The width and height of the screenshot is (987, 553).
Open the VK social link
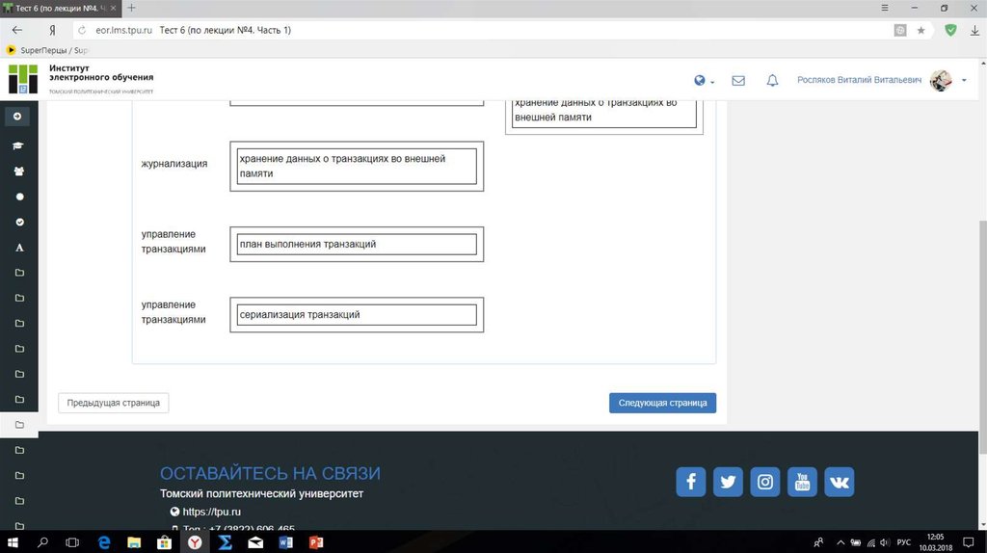click(x=840, y=482)
